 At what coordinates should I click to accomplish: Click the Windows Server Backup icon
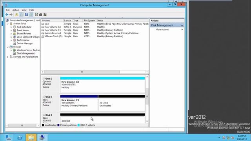pos(15,50)
